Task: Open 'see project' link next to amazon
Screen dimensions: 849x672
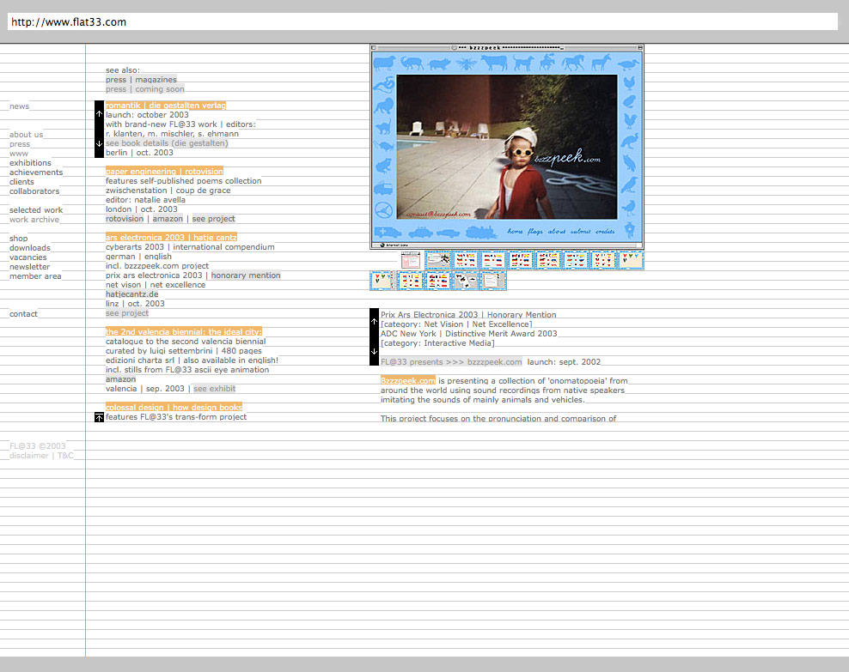Action: tap(213, 219)
